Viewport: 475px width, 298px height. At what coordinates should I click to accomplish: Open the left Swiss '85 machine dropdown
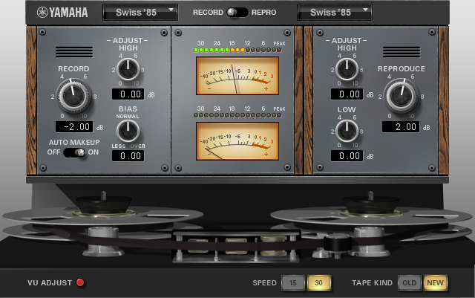[140, 13]
